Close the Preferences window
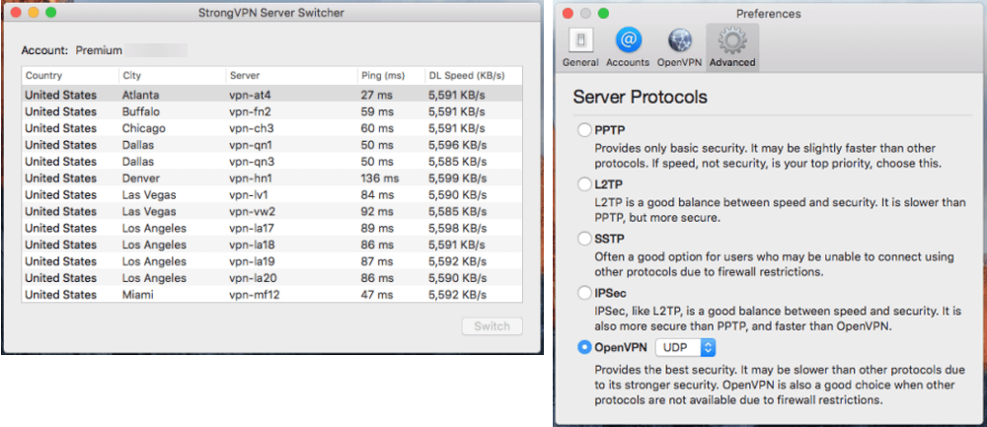 (569, 13)
